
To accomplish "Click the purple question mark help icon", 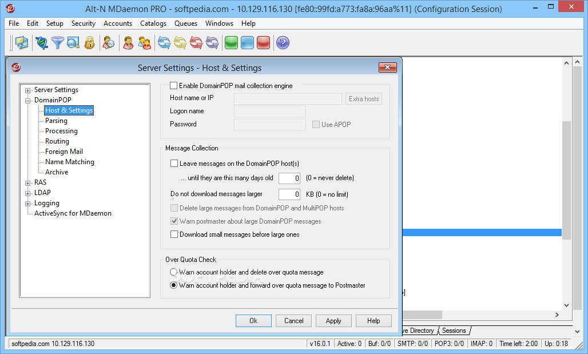I will point(283,43).
